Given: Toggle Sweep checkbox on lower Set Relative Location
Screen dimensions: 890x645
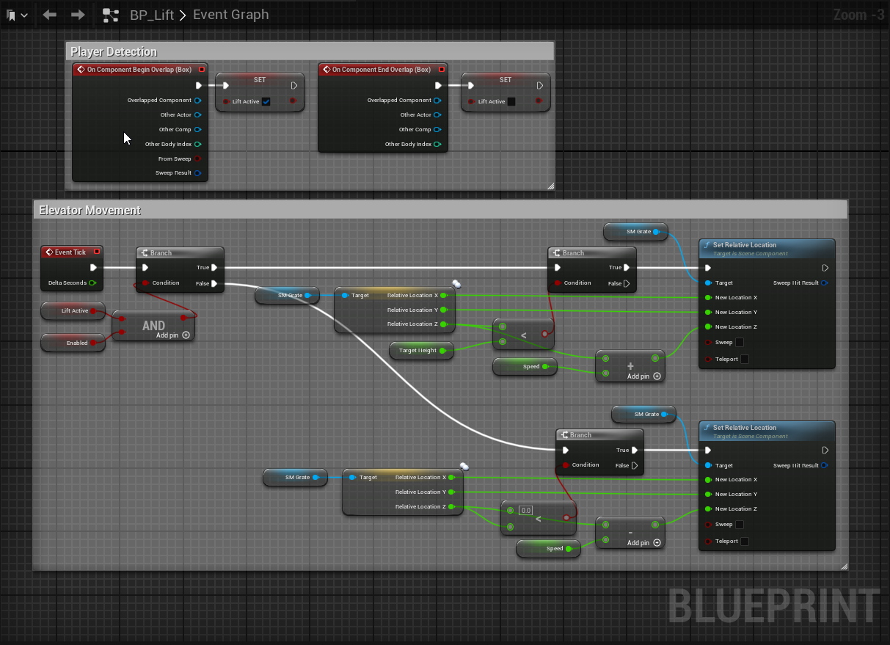Looking at the screenshot, I should click(x=740, y=525).
